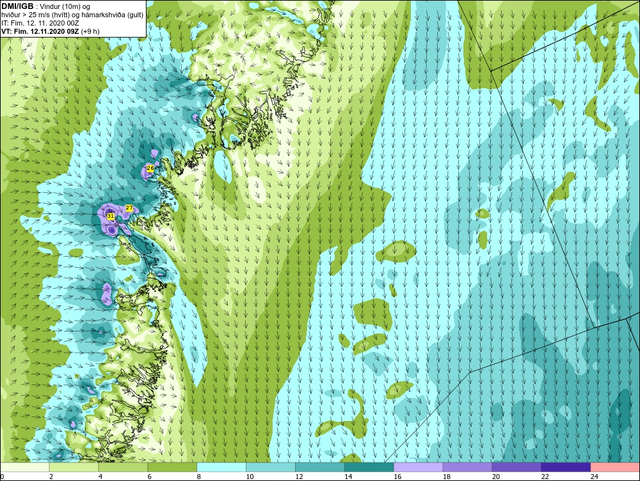This screenshot has height=481, width=640.
Task: Pick the 18–20 m/s purple legend swatch
Action: pyautogui.click(x=467, y=467)
